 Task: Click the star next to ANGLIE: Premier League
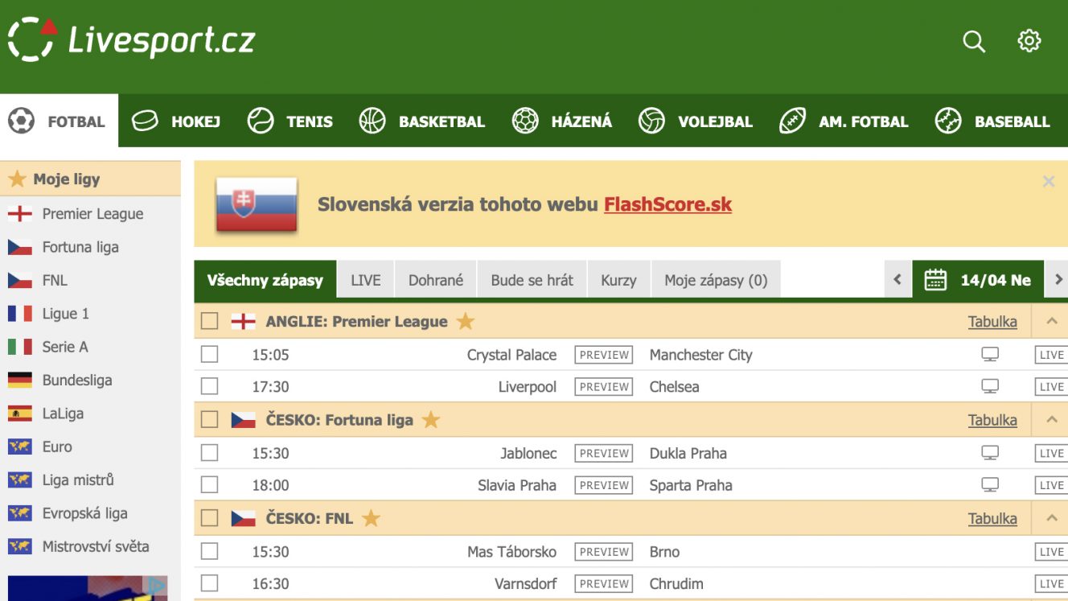(x=466, y=321)
